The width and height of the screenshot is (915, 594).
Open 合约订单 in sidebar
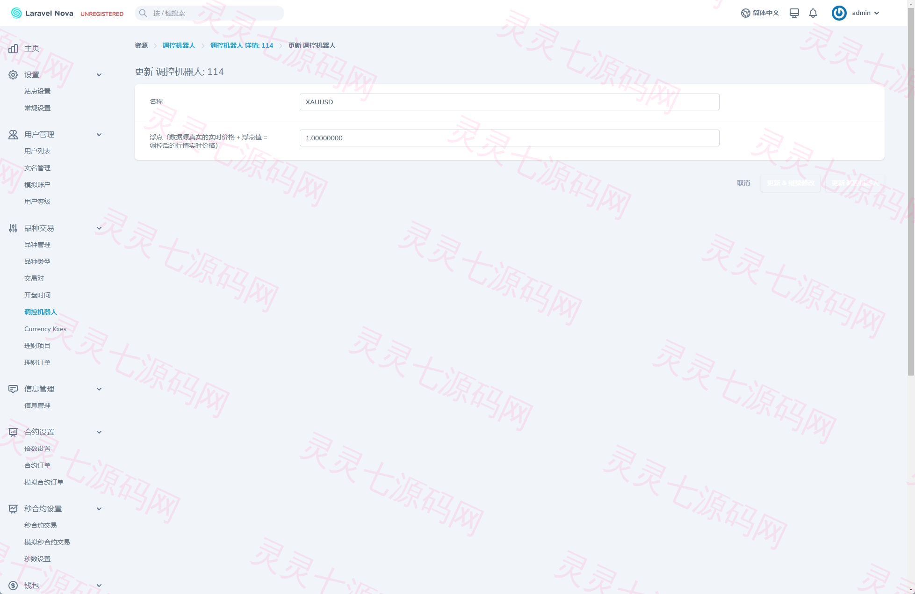pyautogui.click(x=37, y=465)
